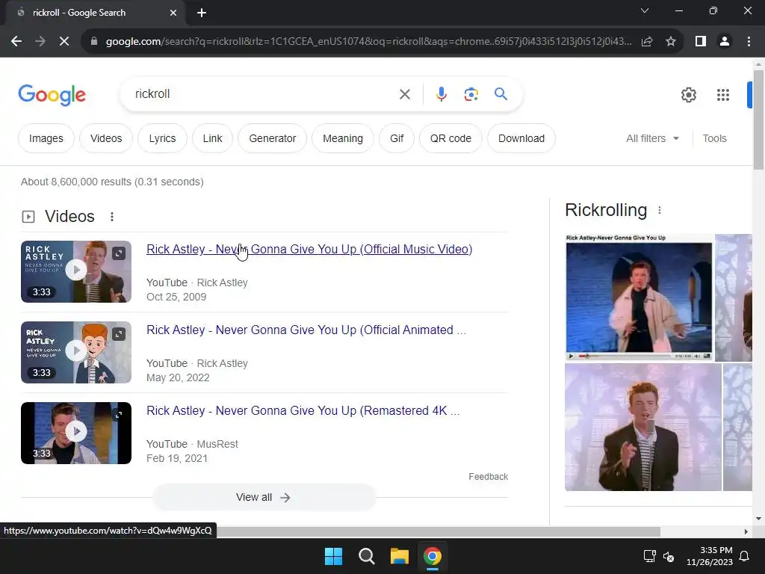This screenshot has height=574, width=765.
Task: Click the Google logo
Action: click(52, 95)
